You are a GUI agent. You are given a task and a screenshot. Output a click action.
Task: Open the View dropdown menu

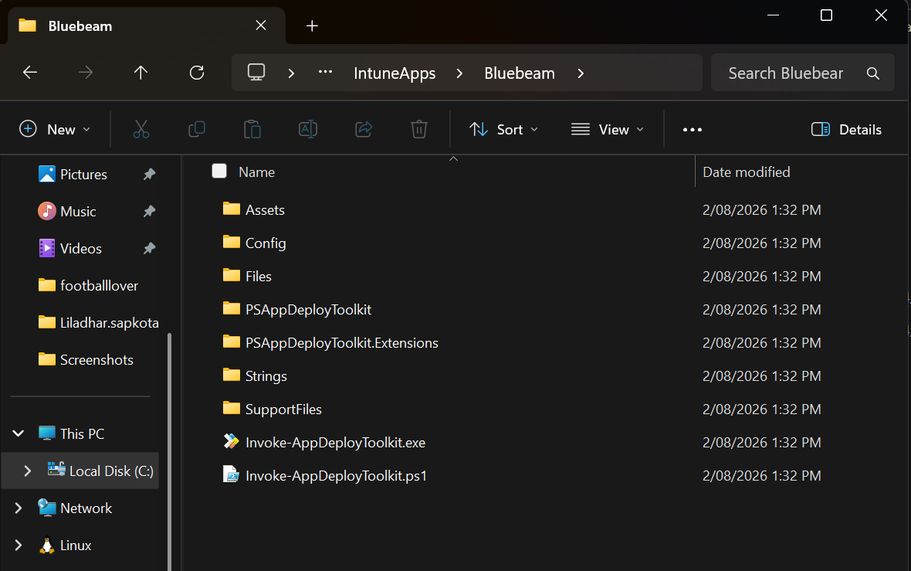point(607,130)
